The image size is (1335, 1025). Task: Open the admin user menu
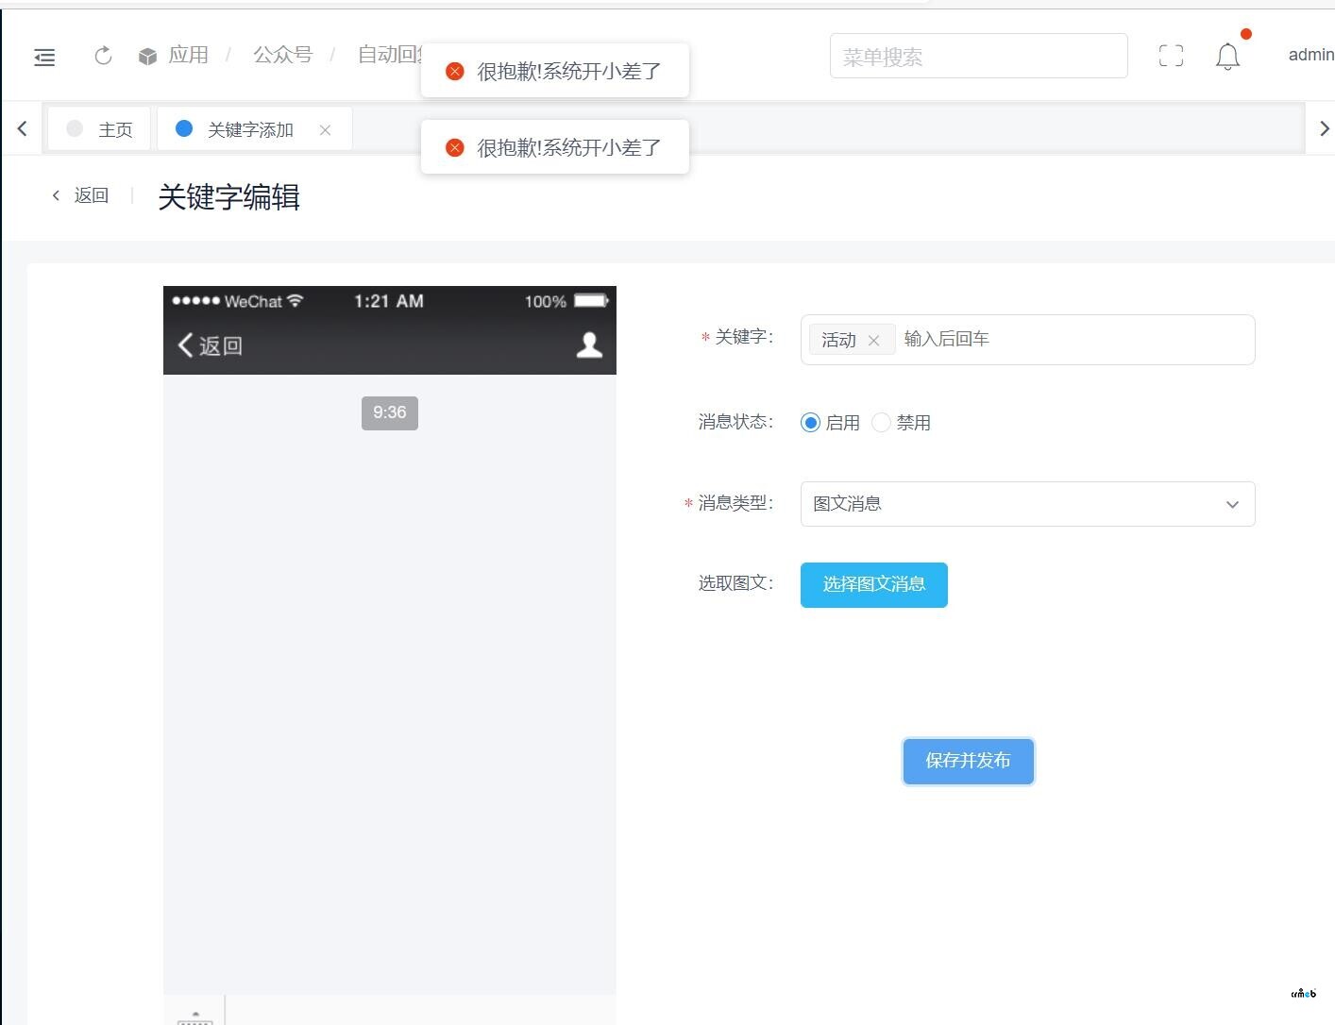(x=1310, y=55)
